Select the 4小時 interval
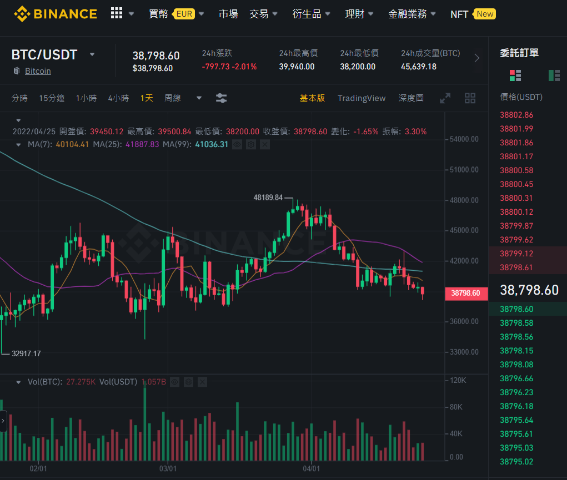 pos(119,98)
